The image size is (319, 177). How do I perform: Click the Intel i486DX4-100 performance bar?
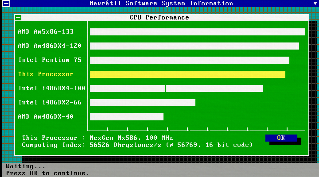[177, 88]
